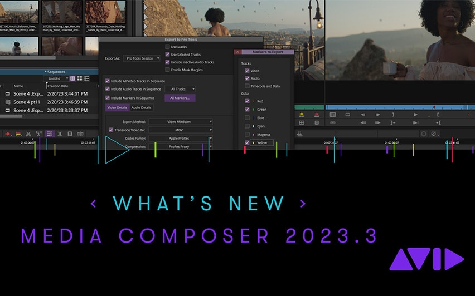The width and height of the screenshot is (475, 296).
Task: Enable Mask Margins checkbox
Action: click(x=167, y=70)
